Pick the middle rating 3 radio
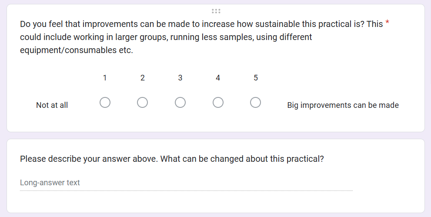This screenshot has height=217, width=431. point(180,103)
